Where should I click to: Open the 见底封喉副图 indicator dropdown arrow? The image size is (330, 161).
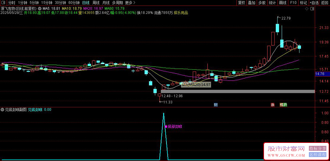click(x=2, y=109)
